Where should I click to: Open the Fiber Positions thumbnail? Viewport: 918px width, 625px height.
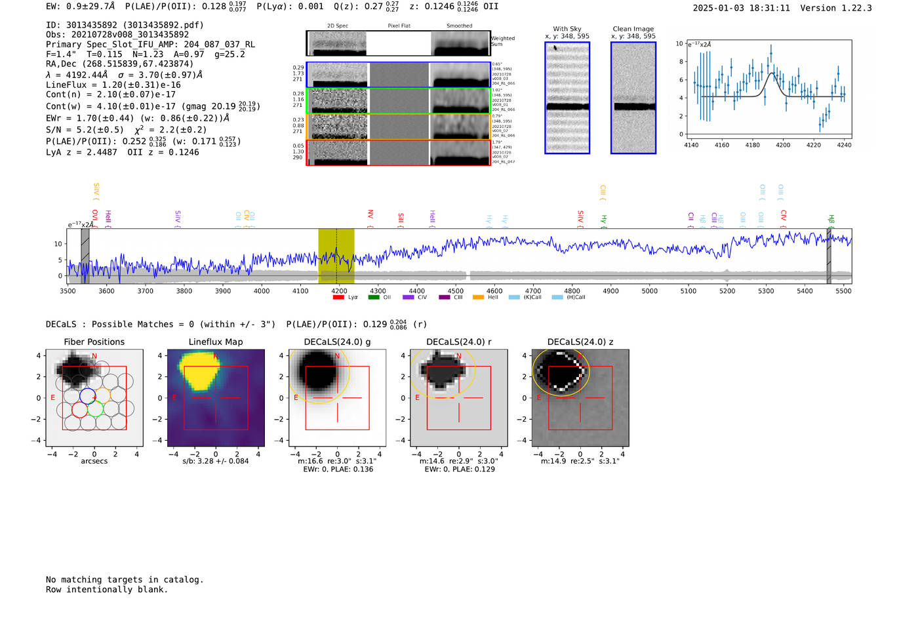tap(94, 399)
